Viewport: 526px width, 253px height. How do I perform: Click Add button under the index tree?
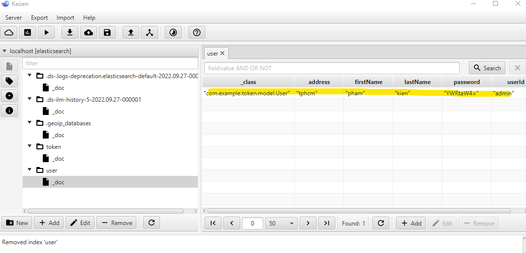(x=49, y=223)
